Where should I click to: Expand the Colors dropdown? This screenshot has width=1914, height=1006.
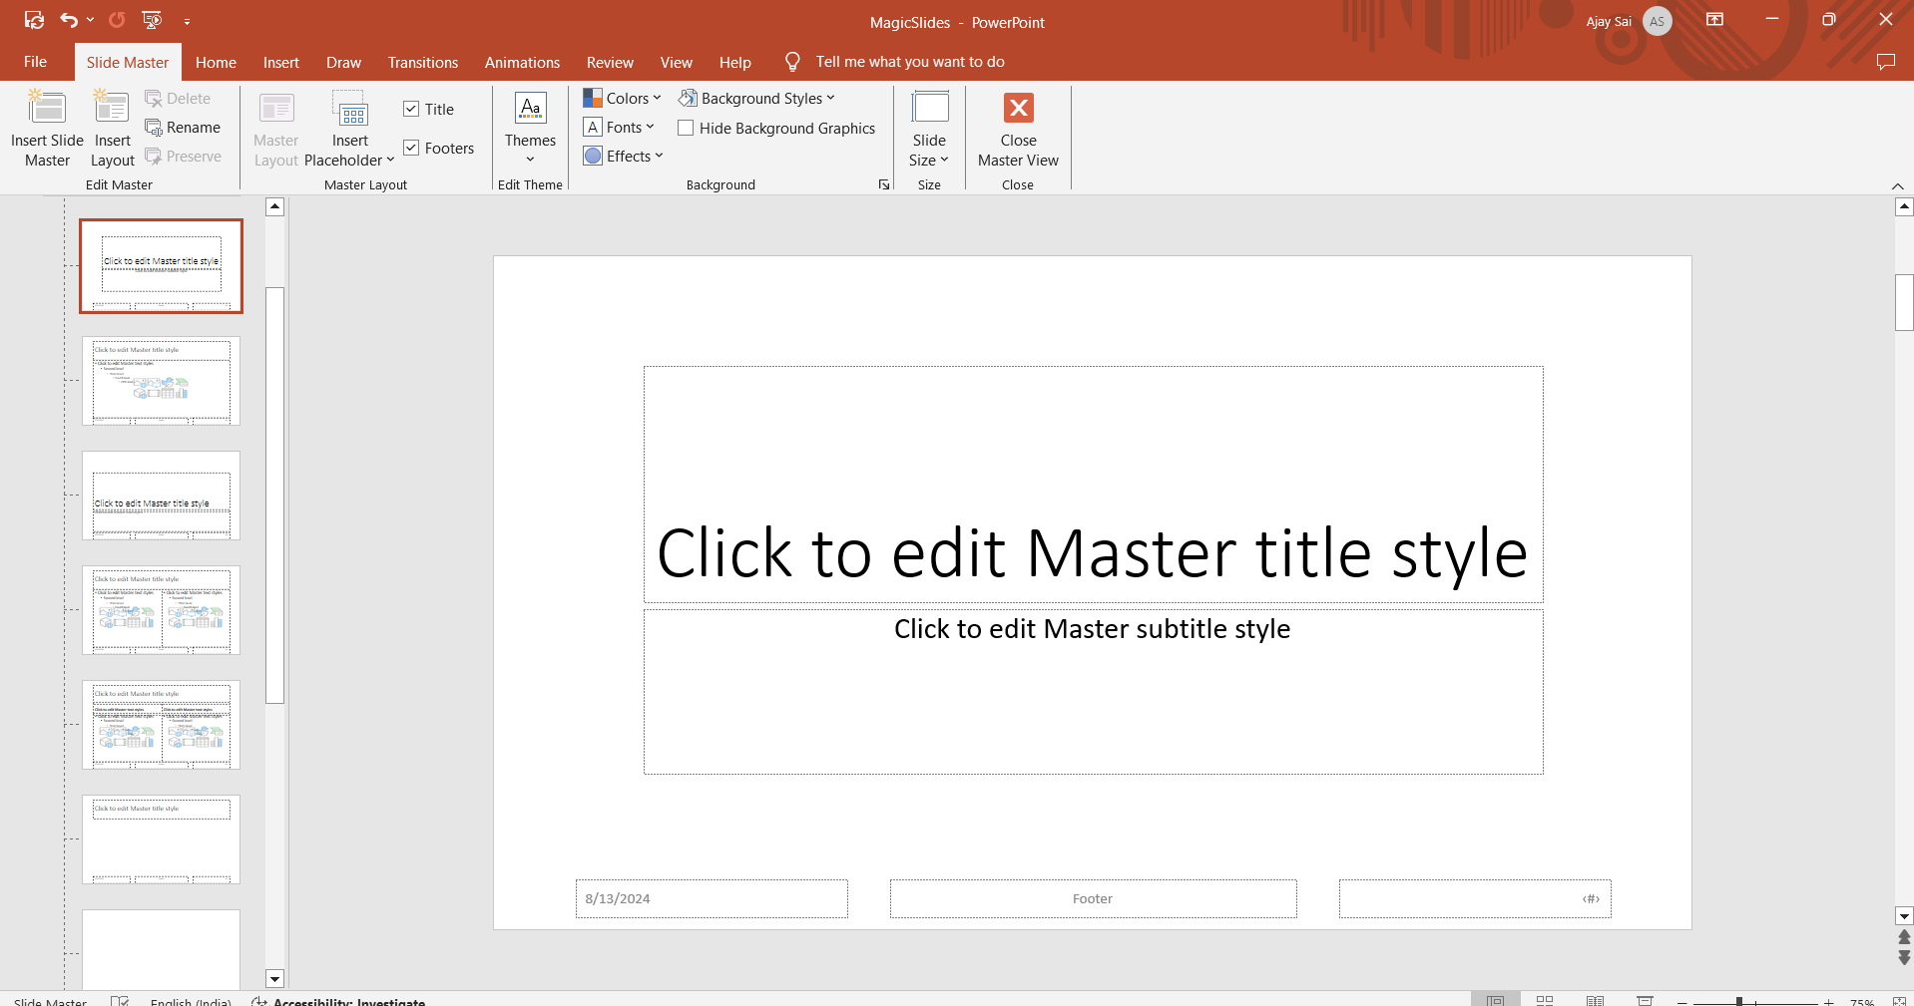pyautogui.click(x=623, y=99)
